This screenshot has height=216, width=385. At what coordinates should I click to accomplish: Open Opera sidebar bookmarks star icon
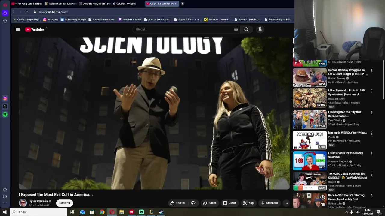[5, 21]
